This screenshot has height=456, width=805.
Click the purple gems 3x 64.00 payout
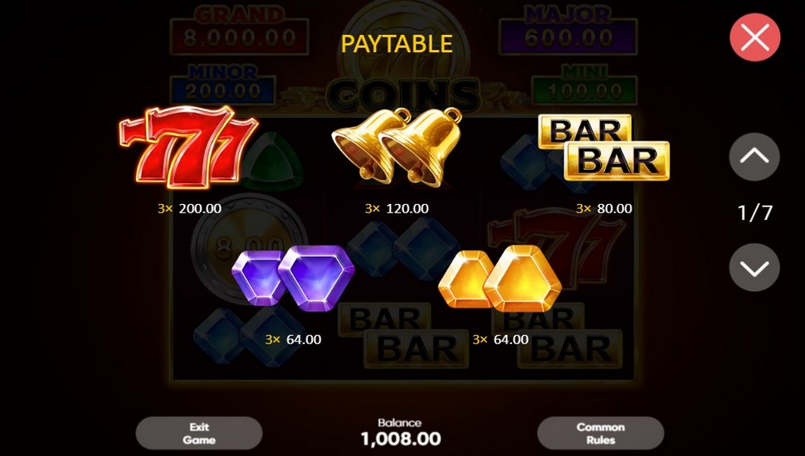[x=293, y=339]
